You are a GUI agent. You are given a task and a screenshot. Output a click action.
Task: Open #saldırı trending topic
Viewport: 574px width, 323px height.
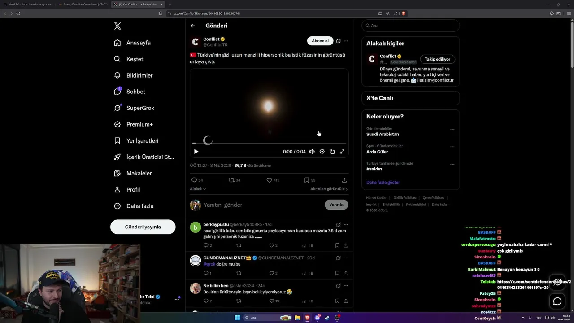pyautogui.click(x=374, y=169)
